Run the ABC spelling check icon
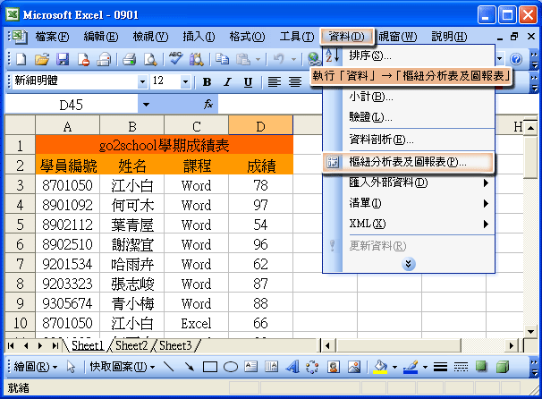Viewport: 542px width, 399px height. (175, 59)
